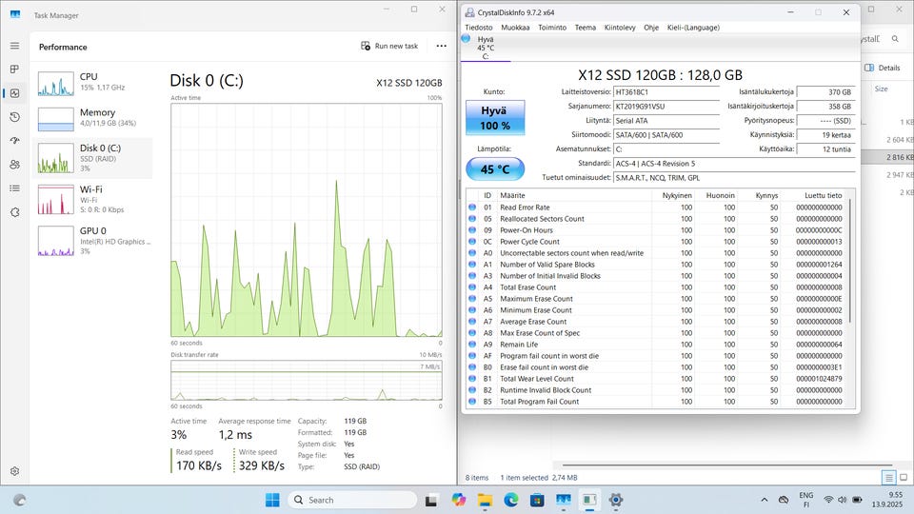
Task: Select Total Wear Level Count row
Action: pyautogui.click(x=656, y=379)
